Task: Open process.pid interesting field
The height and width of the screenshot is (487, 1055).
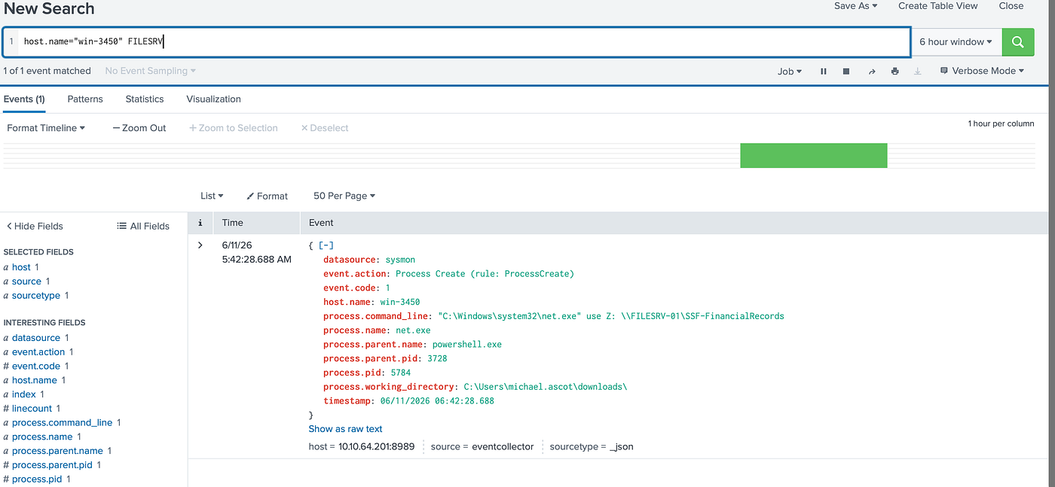Action: [38, 479]
